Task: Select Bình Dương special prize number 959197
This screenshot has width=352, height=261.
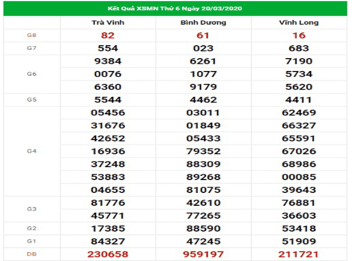Action: [202, 253]
